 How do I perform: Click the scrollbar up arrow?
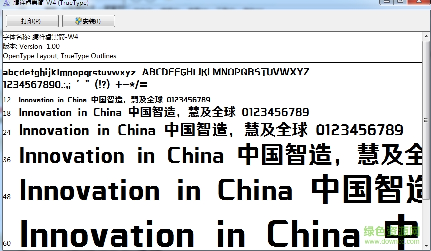click(426, 36)
